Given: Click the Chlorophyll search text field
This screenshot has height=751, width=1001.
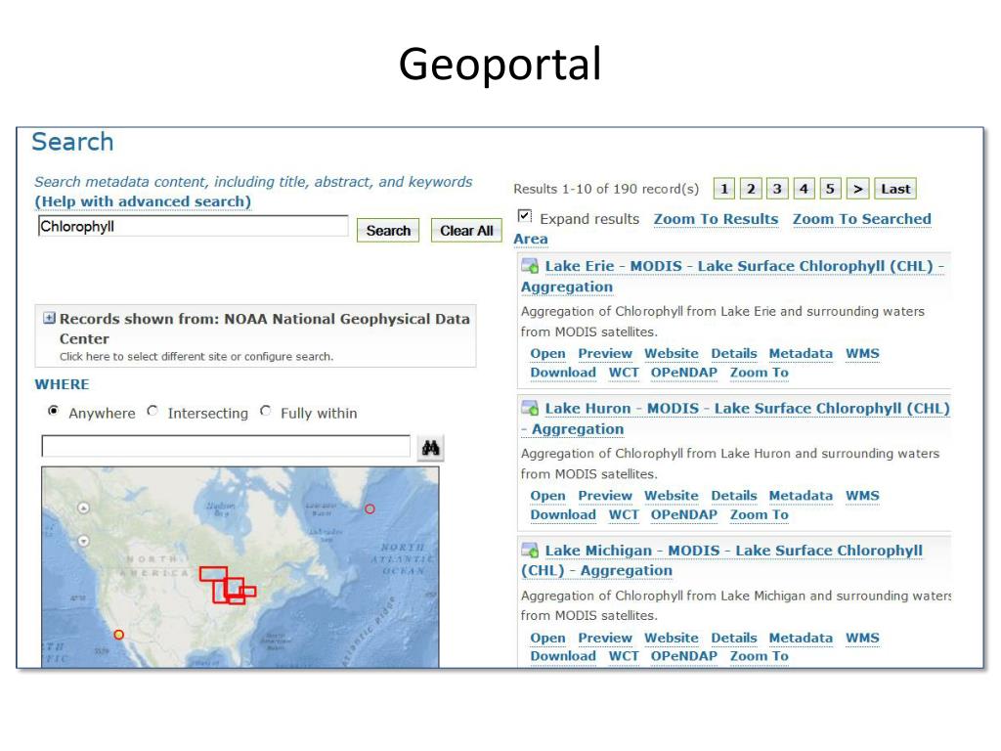Looking at the screenshot, I should (194, 226).
